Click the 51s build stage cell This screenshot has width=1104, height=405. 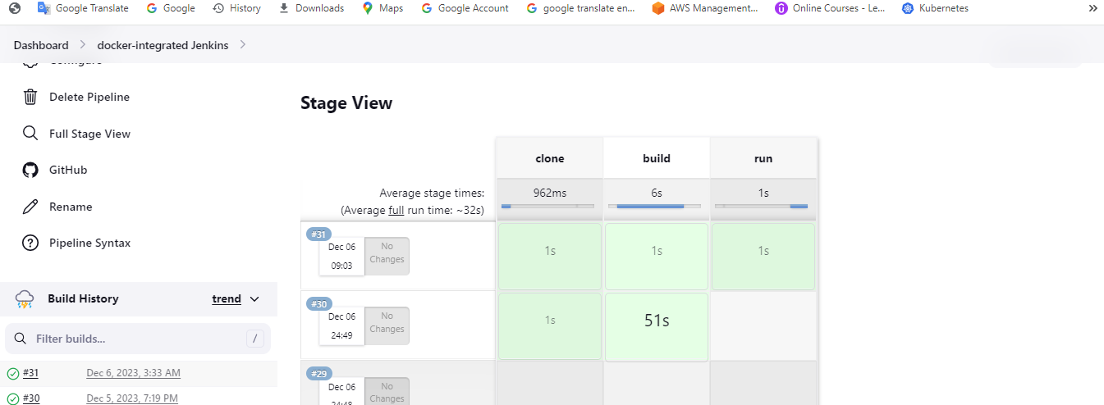[x=657, y=321]
